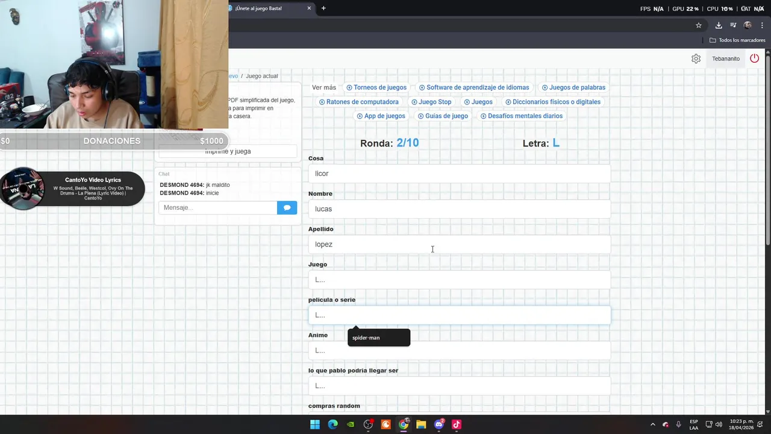Focus the pelicula o serie input field

click(459, 315)
